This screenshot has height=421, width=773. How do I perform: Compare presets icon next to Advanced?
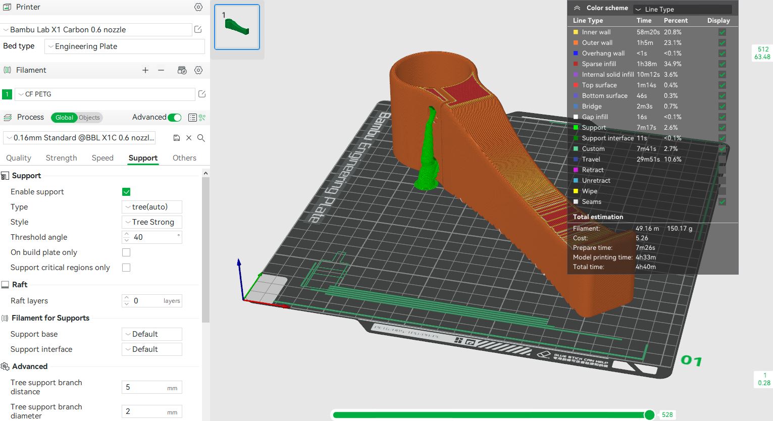click(x=202, y=118)
